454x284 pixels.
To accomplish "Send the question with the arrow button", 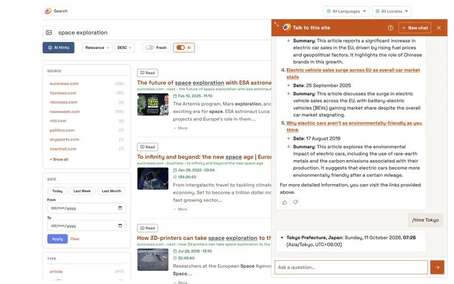I will [x=437, y=267].
